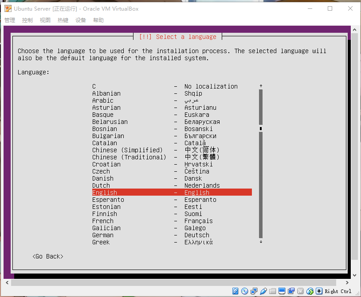Select Chinese (Traditional) in the list
Screen dimensions: 361x297
(x=172, y=157)
